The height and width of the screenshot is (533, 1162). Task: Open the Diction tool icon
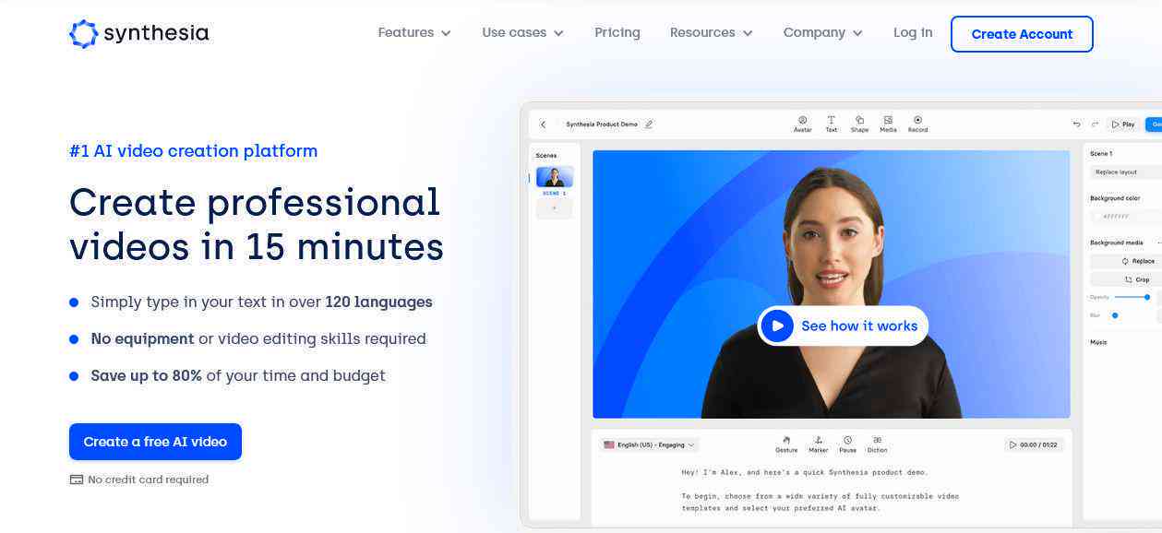pos(877,444)
